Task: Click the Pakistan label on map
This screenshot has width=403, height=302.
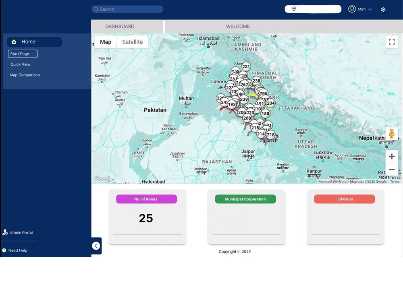Action: pos(155,110)
